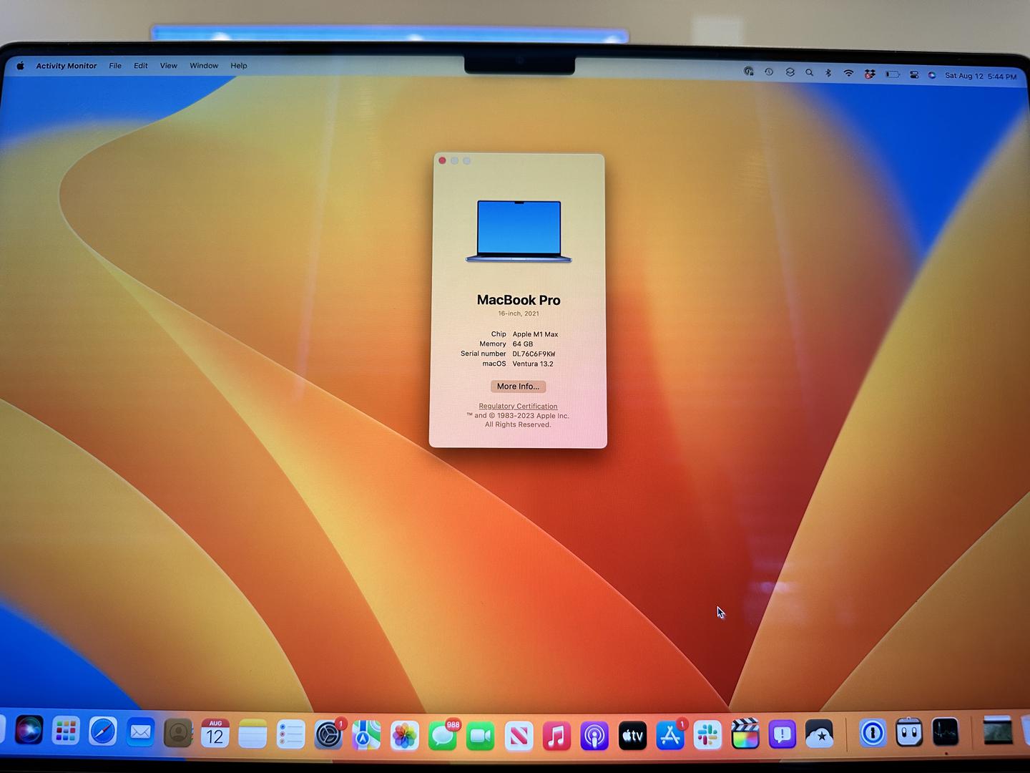The width and height of the screenshot is (1030, 773).
Task: Open System Settings in the Dock
Action: (x=328, y=735)
